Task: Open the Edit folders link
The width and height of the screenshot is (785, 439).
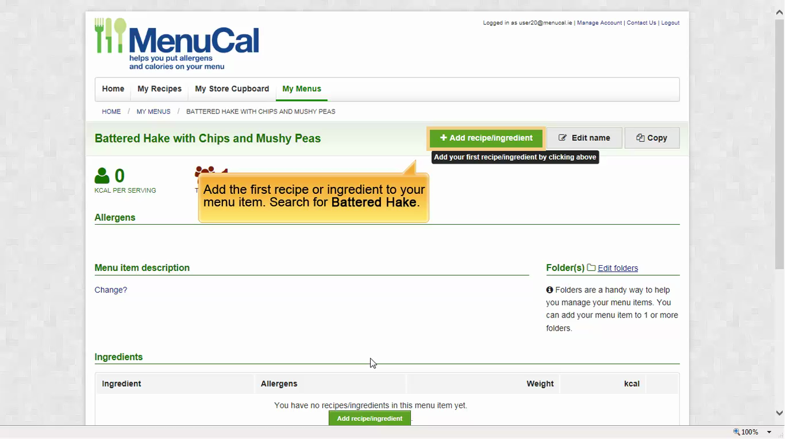Action: click(618, 268)
